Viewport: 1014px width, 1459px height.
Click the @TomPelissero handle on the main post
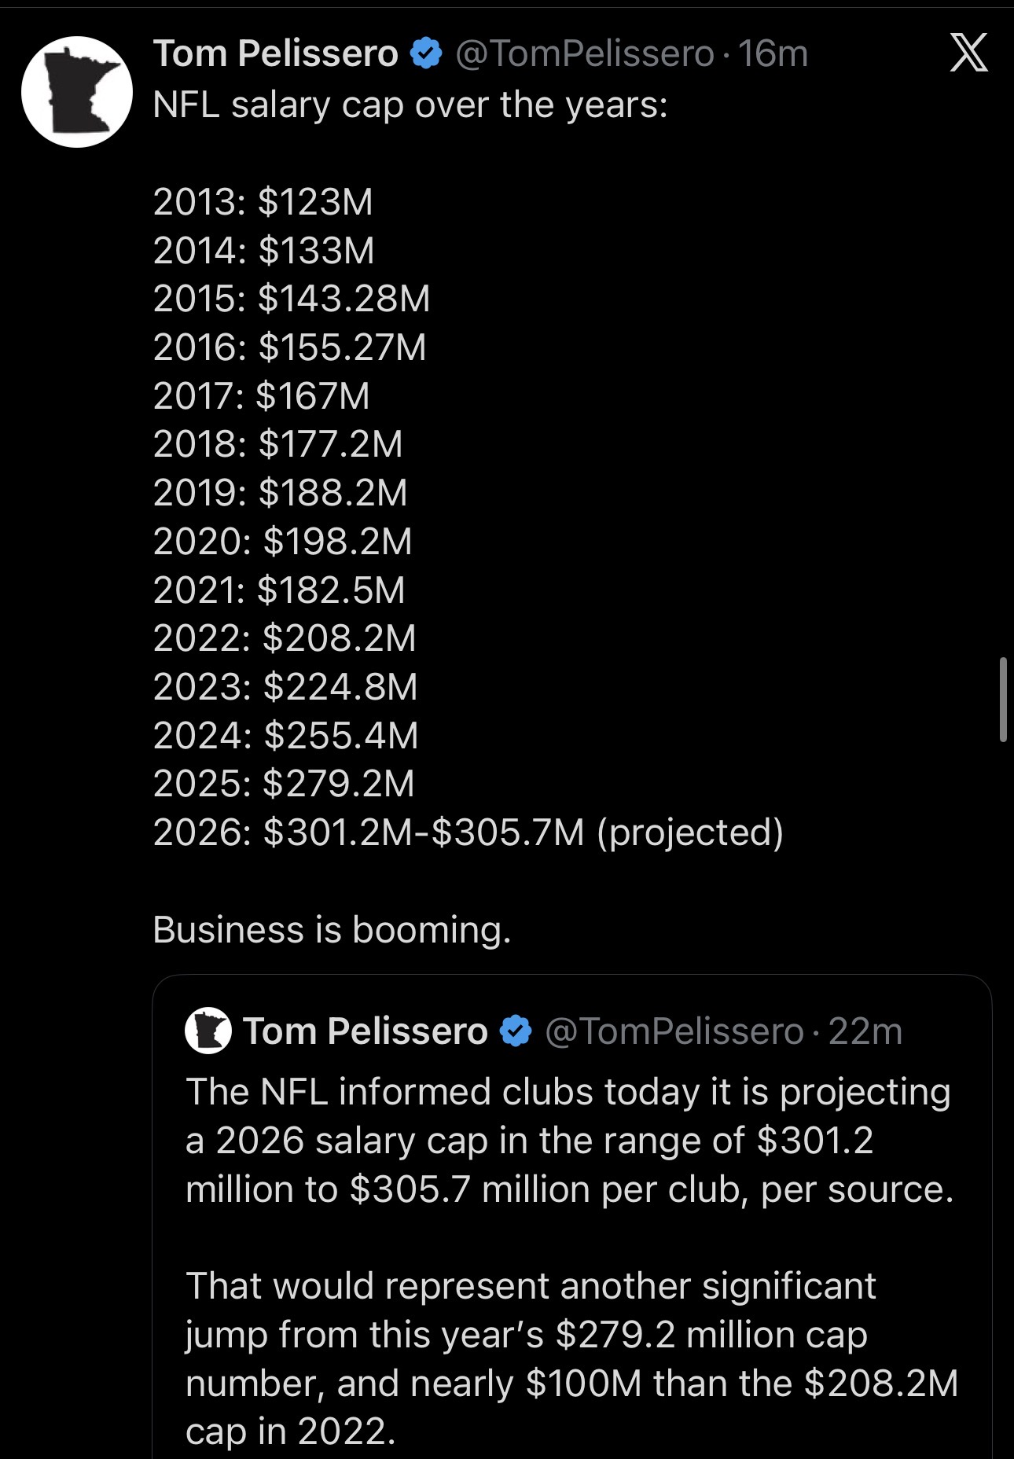coord(585,53)
